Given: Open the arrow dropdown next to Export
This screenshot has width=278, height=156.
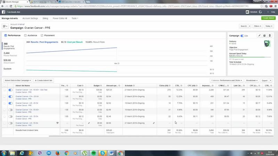Looking at the screenshot, I should (271, 80).
